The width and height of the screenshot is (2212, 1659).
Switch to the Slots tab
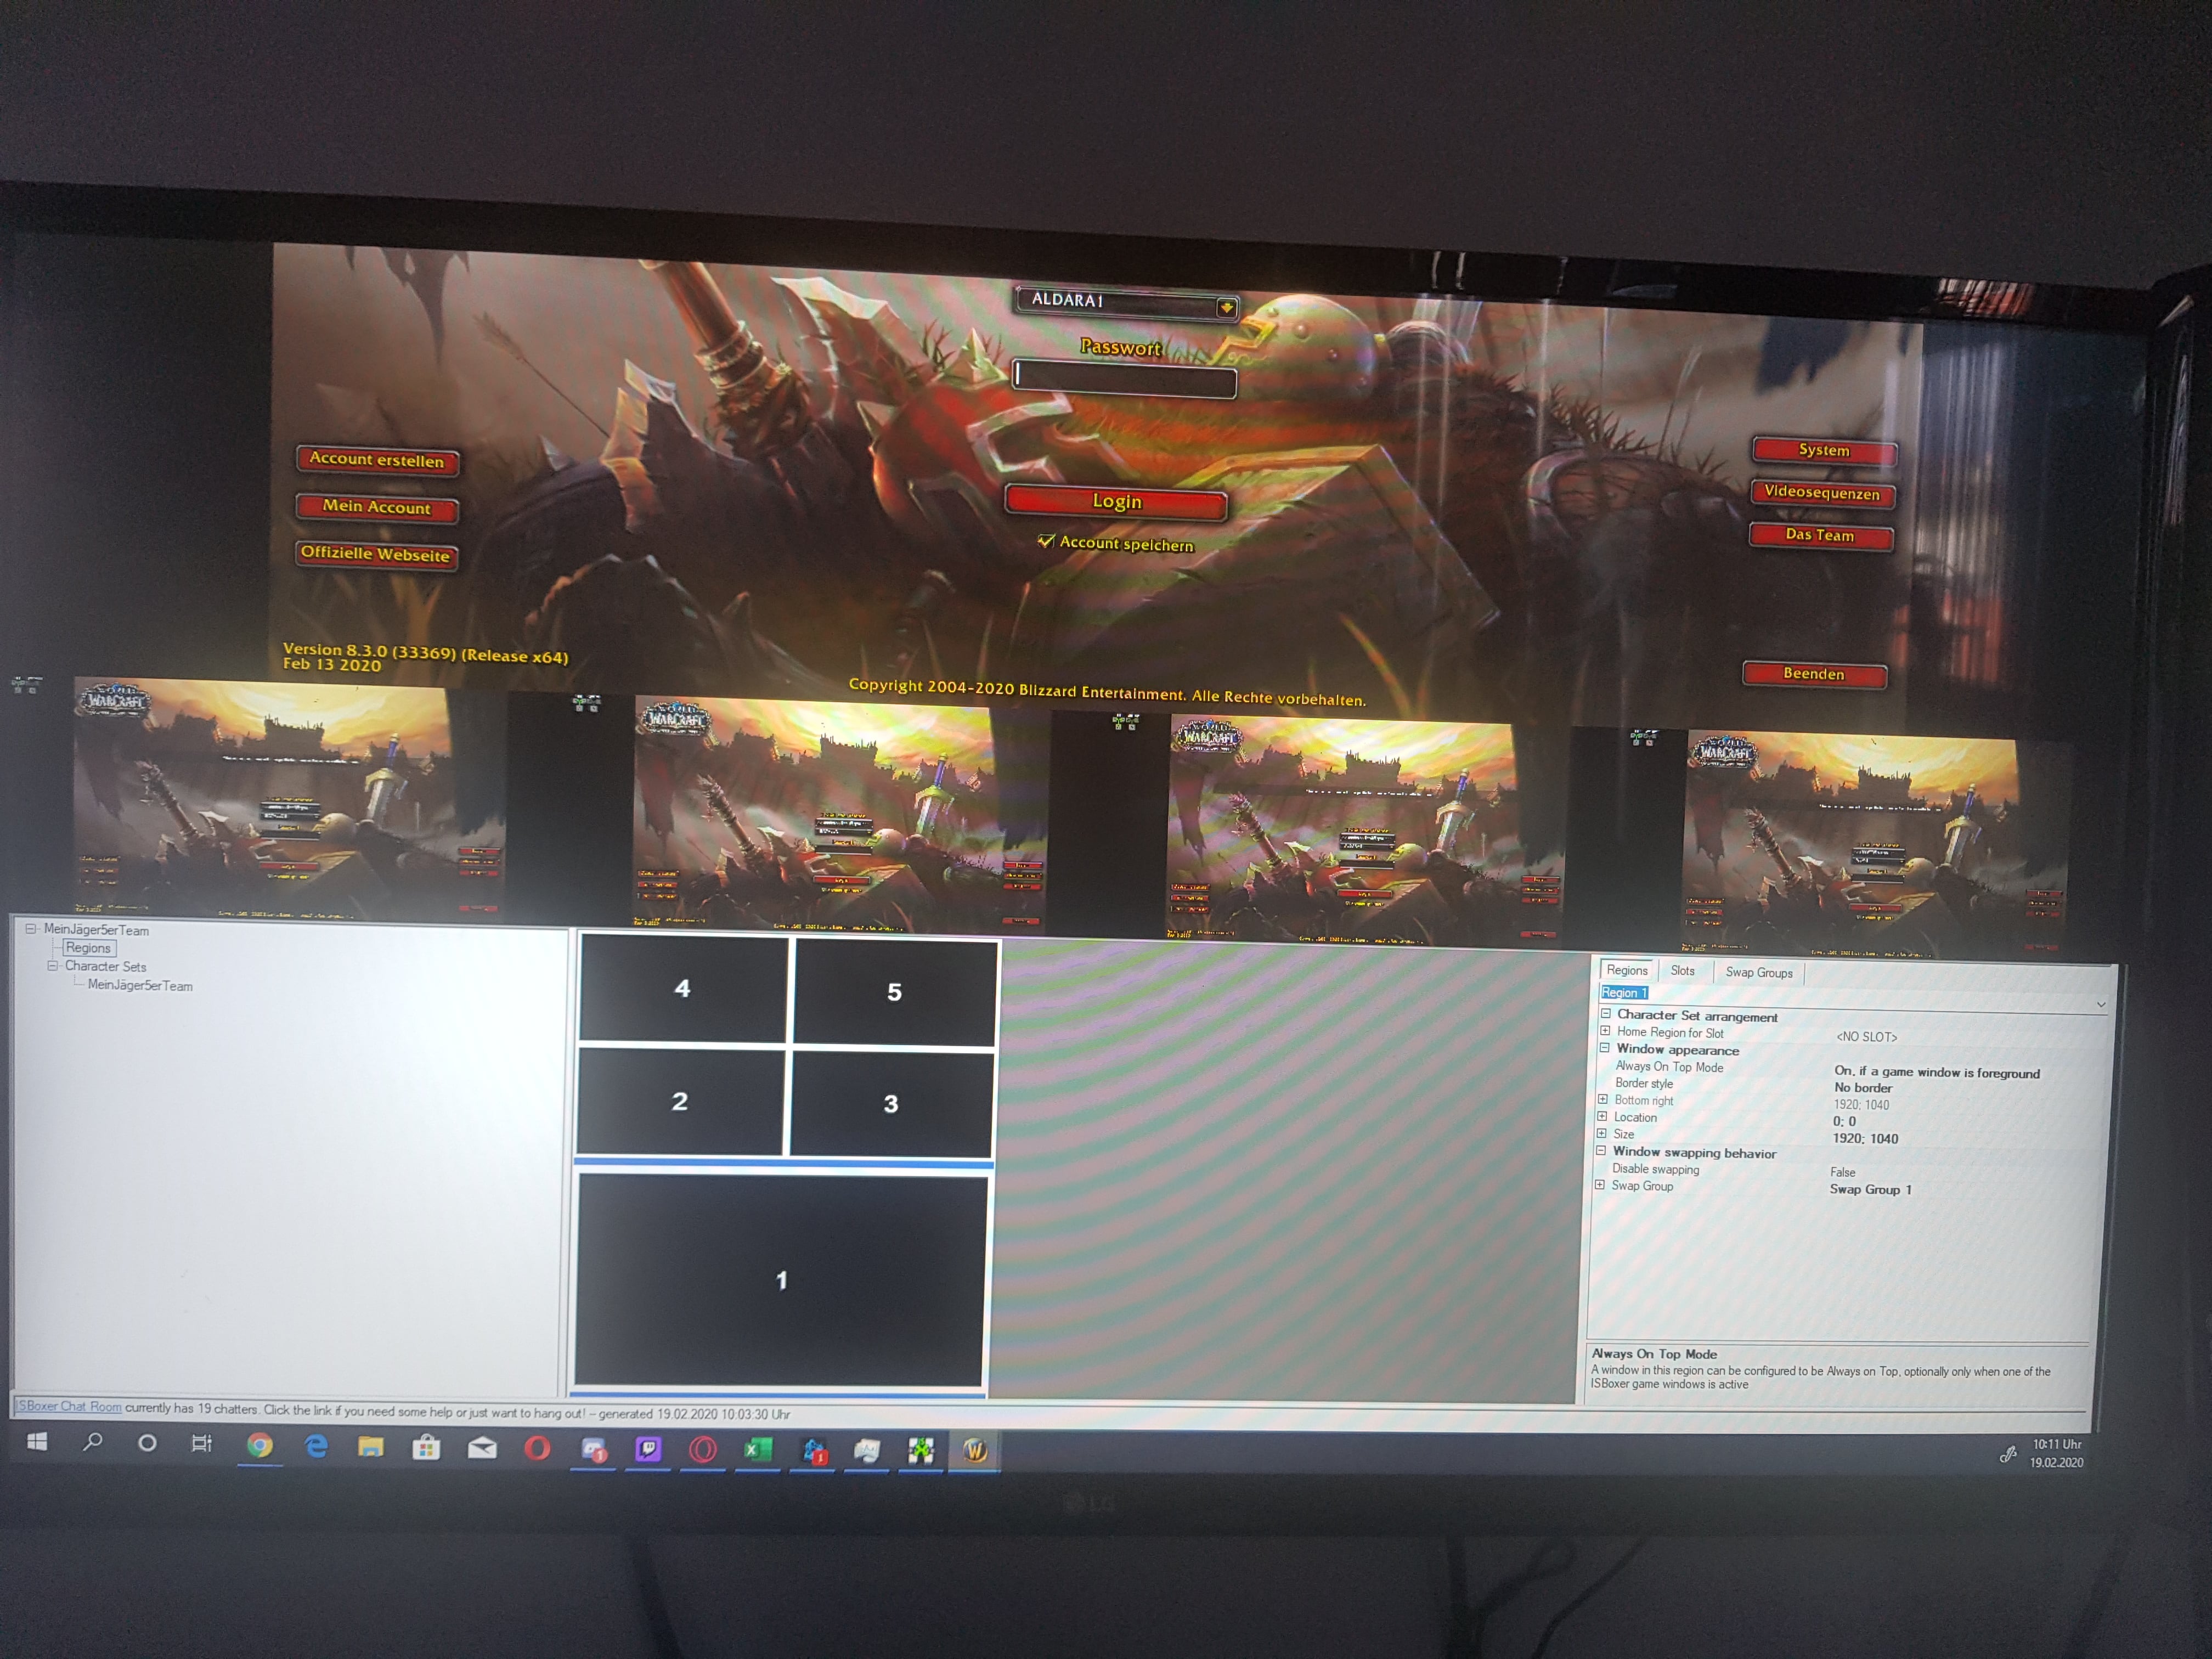1683,971
